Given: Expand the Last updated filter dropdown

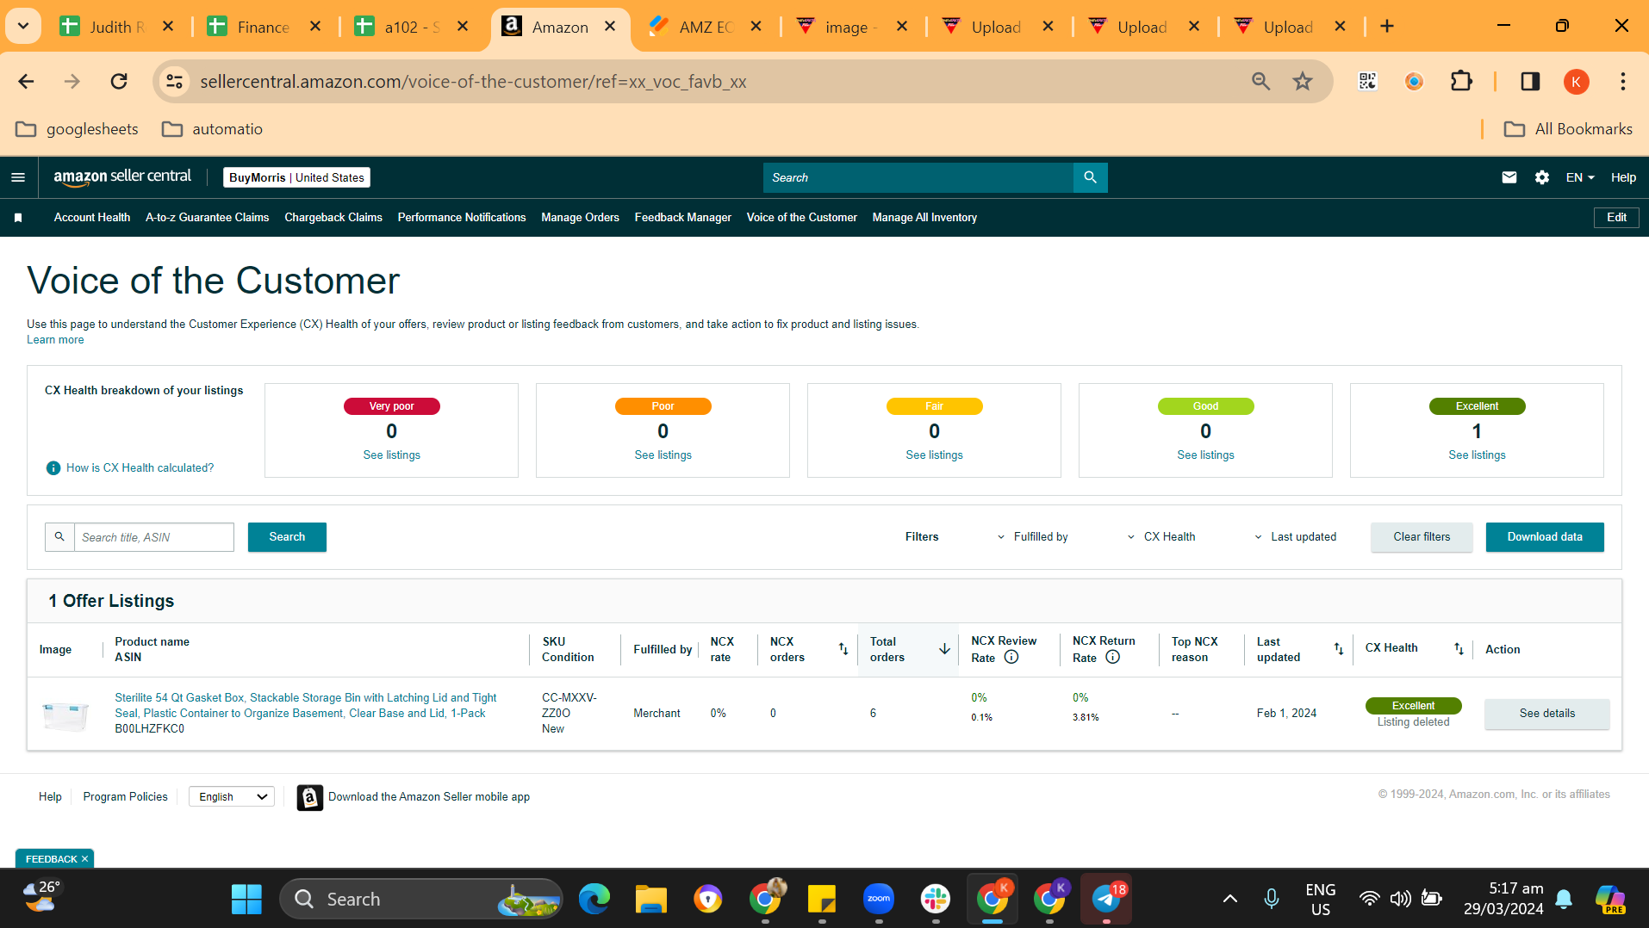Looking at the screenshot, I should pos(1295,537).
